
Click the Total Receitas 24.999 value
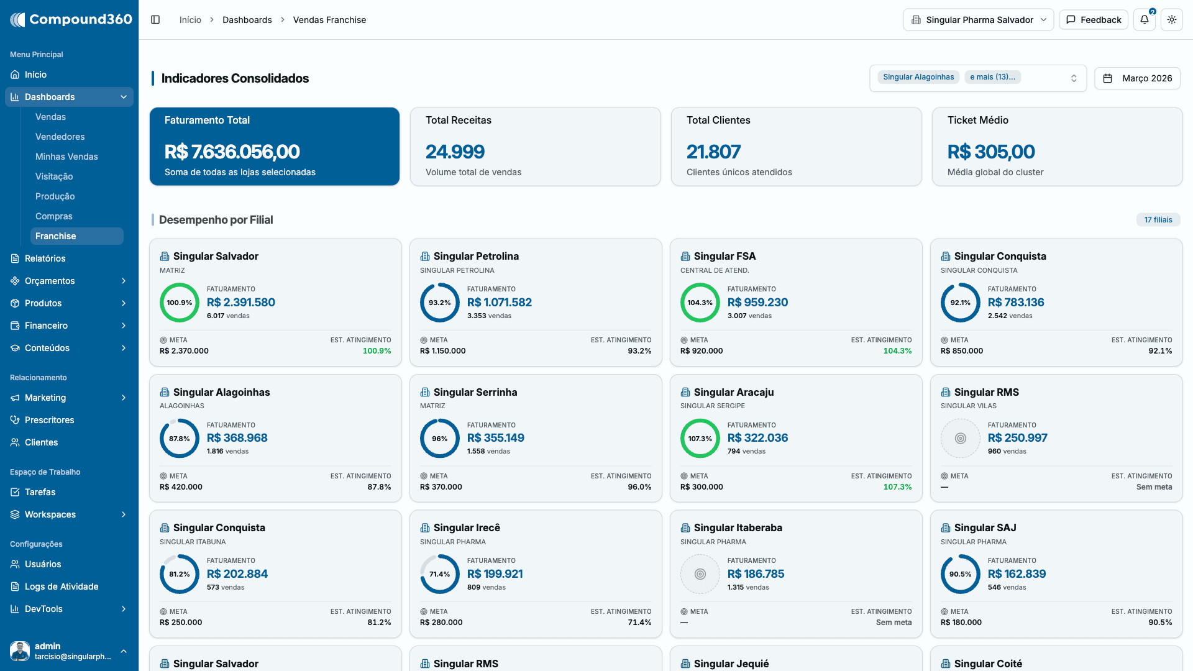pyautogui.click(x=455, y=152)
